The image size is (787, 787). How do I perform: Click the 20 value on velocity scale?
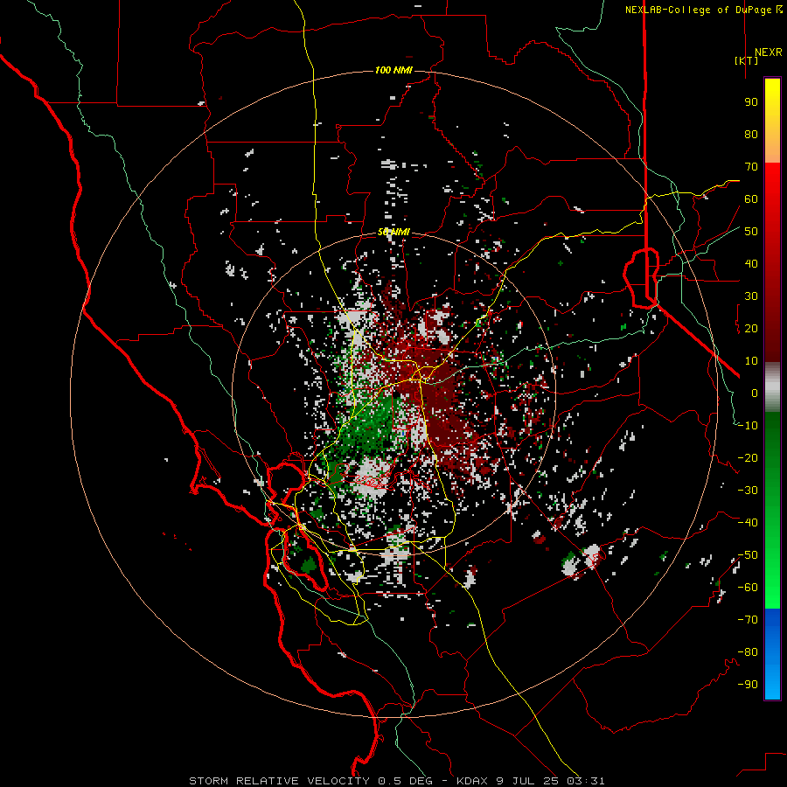pos(751,329)
